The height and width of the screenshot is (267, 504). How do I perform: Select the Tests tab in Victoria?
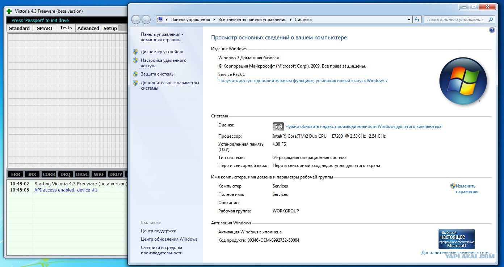[x=66, y=28]
